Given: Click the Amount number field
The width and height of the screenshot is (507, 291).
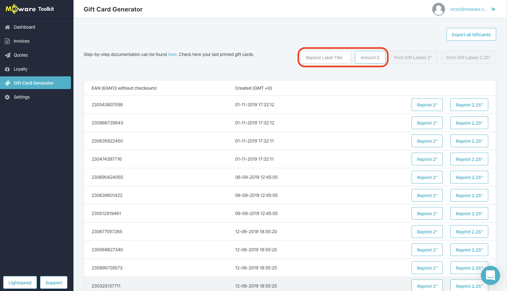Looking at the screenshot, I should (370, 57).
